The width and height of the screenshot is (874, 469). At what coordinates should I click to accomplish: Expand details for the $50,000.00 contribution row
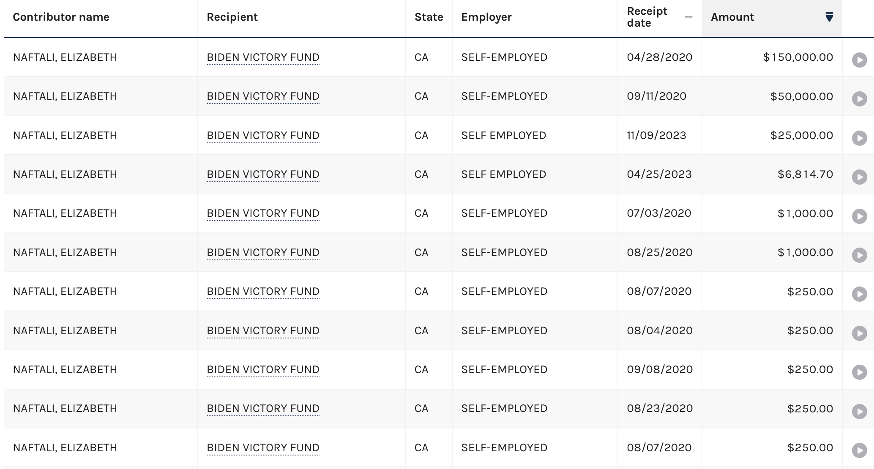pyautogui.click(x=859, y=99)
